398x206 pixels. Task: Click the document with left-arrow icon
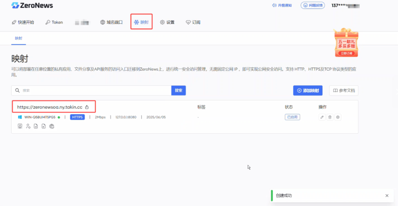(x=43, y=126)
